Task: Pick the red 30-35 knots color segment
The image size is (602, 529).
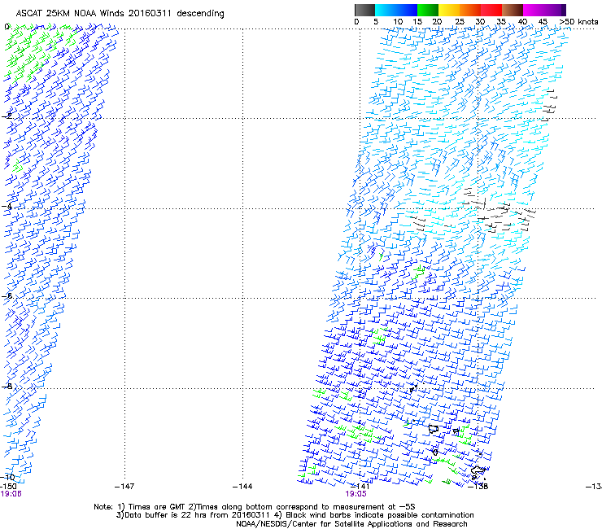Action: (x=491, y=10)
